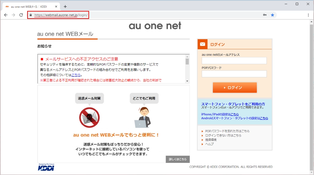Click the お知らせ heading
314x175 pixels.
pyautogui.click(x=44, y=46)
